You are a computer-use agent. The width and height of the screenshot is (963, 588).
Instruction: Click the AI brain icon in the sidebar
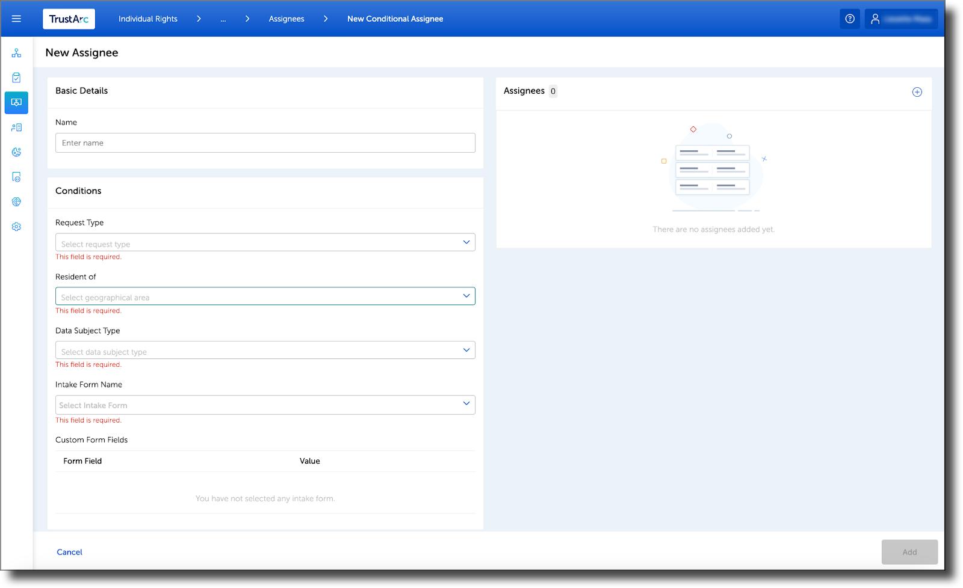16,201
